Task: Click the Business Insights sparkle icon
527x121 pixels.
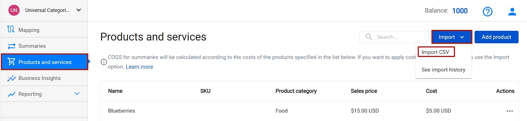Action: click(12, 78)
